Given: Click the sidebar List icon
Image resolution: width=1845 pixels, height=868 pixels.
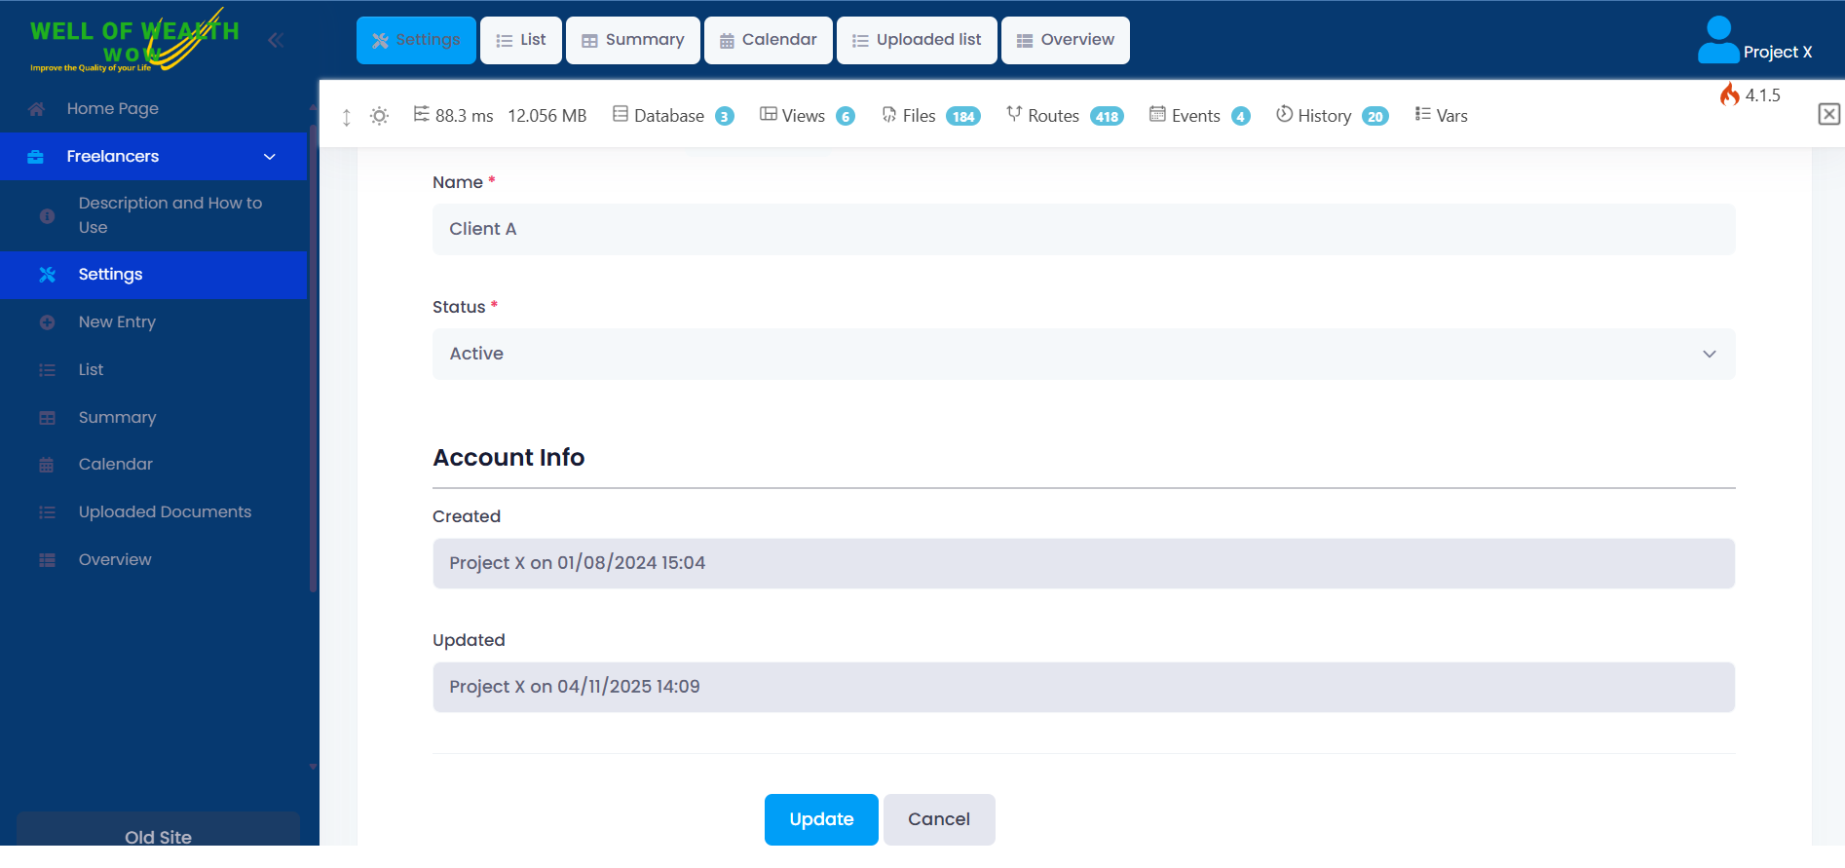Looking at the screenshot, I should pyautogui.click(x=47, y=370).
